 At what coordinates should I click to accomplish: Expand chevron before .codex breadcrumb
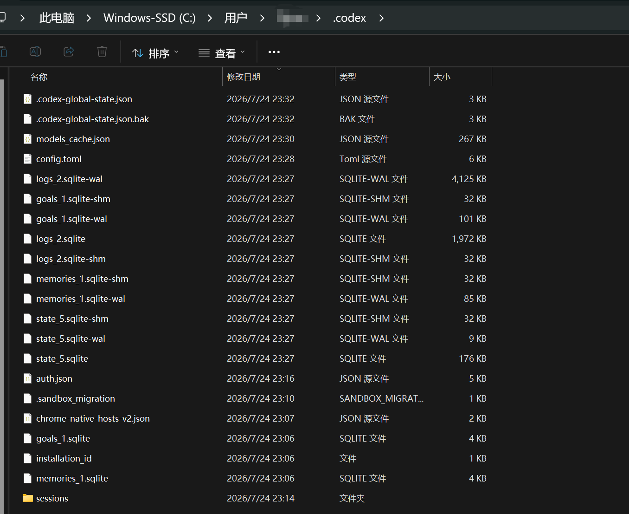pos(318,18)
